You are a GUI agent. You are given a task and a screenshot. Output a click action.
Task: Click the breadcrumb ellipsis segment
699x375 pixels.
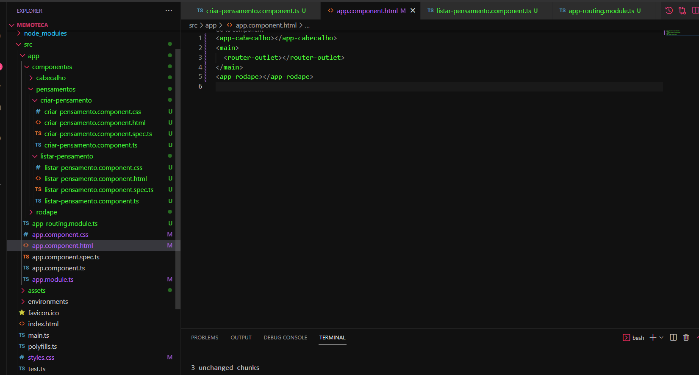coord(307,25)
